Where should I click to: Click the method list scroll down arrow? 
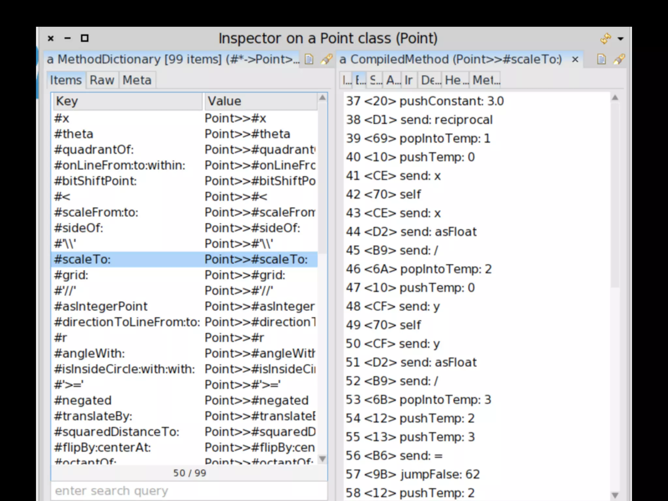[x=322, y=459]
